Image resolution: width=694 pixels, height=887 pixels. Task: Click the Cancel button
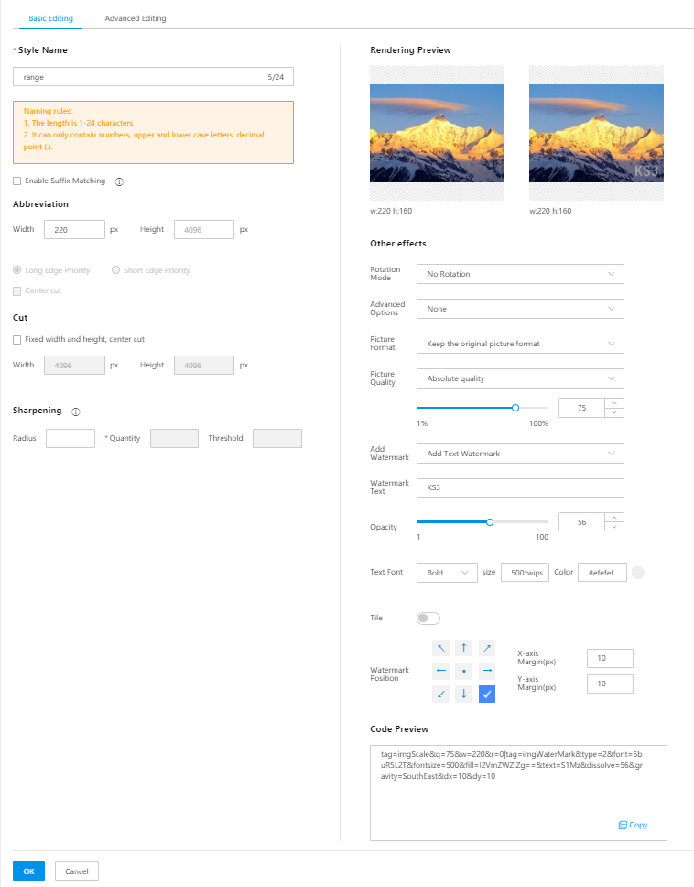click(77, 871)
